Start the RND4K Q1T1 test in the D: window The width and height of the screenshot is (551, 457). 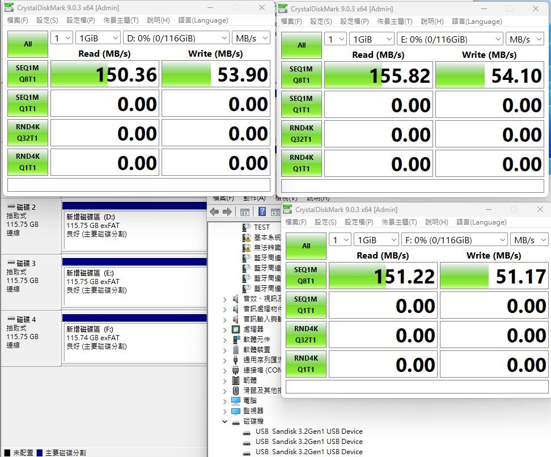(x=28, y=162)
